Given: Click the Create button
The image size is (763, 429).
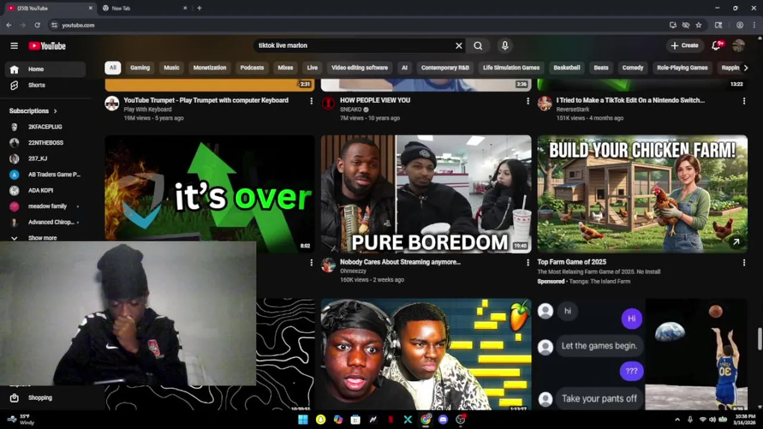Looking at the screenshot, I should coord(684,45).
